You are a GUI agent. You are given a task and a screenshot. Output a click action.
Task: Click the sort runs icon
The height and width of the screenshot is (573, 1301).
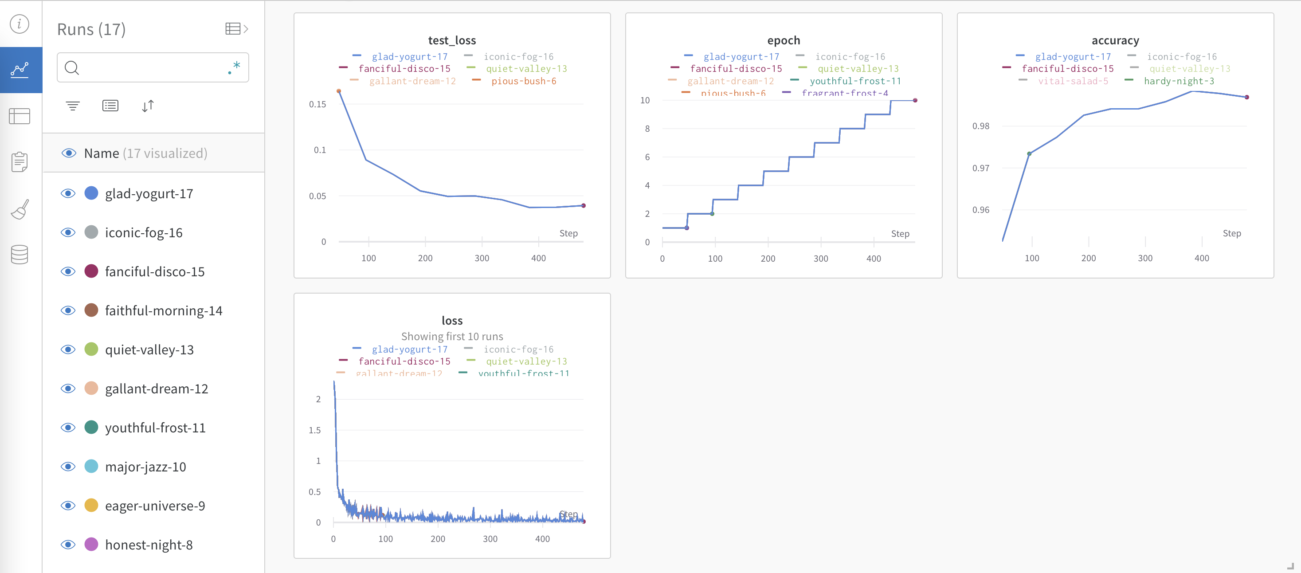point(148,106)
